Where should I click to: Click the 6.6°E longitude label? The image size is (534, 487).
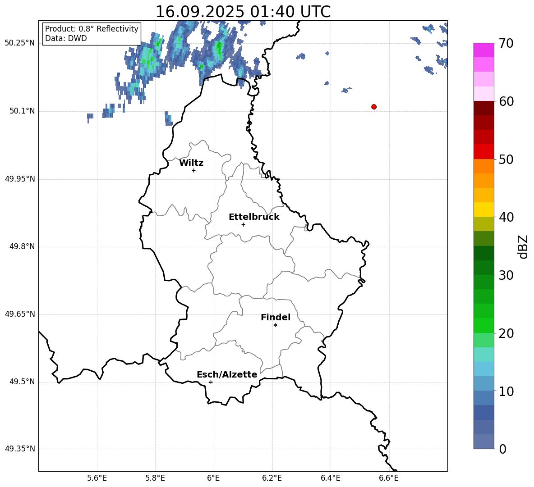pos(389,478)
